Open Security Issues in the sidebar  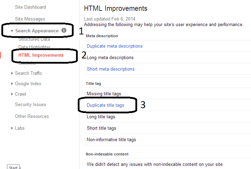click(x=30, y=104)
